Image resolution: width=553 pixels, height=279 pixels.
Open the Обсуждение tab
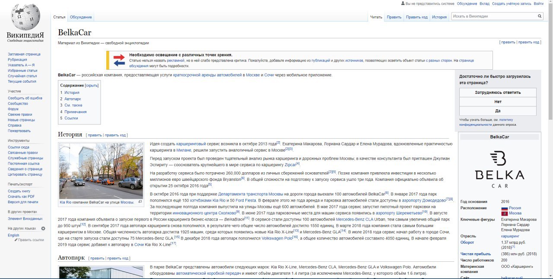click(x=81, y=17)
